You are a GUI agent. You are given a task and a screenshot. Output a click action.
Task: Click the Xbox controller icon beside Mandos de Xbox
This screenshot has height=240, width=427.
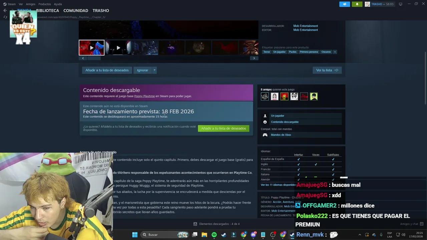(265, 135)
